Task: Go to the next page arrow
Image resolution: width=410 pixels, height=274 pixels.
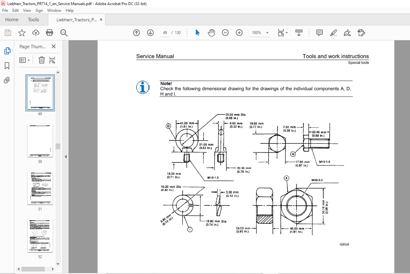Action: (x=150, y=33)
